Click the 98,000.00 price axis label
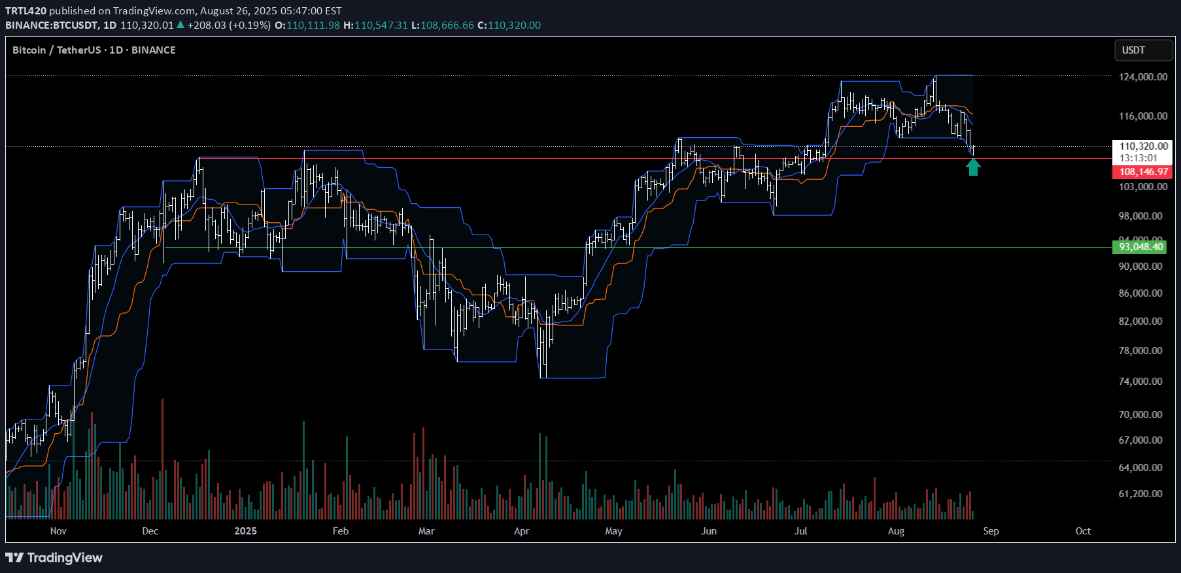The width and height of the screenshot is (1181, 573). (x=1140, y=216)
